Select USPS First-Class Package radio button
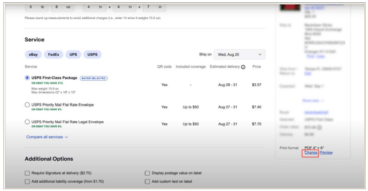This screenshot has height=191, width=368. tap(27, 78)
